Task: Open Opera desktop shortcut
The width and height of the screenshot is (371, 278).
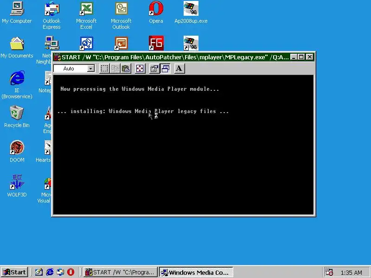Action: [x=156, y=13]
